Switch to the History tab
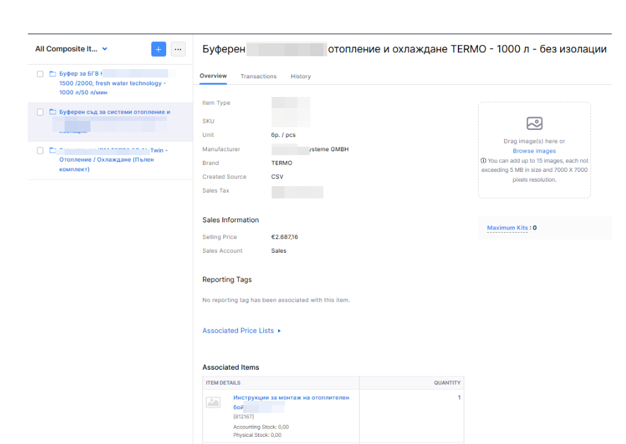This screenshot has height=444, width=626. (300, 76)
